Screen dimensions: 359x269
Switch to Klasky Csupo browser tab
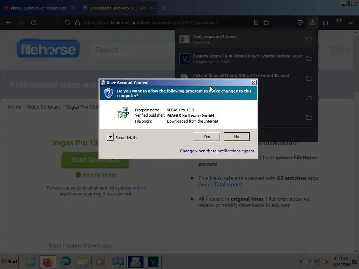[x=39, y=8]
